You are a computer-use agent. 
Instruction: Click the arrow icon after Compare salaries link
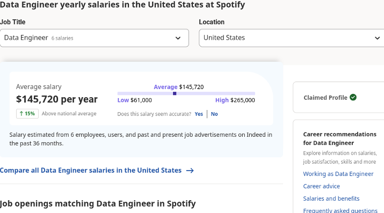click(x=190, y=171)
